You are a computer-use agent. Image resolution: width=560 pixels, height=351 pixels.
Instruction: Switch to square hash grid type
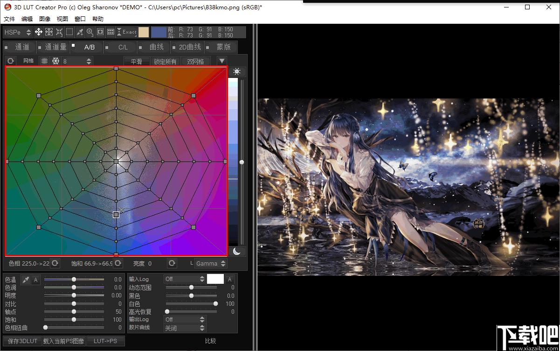pyautogui.click(x=44, y=61)
